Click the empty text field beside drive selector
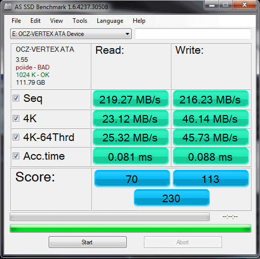The image size is (260, 259). tap(193, 34)
